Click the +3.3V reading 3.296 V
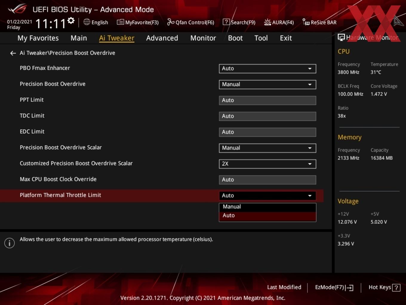The width and height of the screenshot is (406, 305). [x=346, y=244]
